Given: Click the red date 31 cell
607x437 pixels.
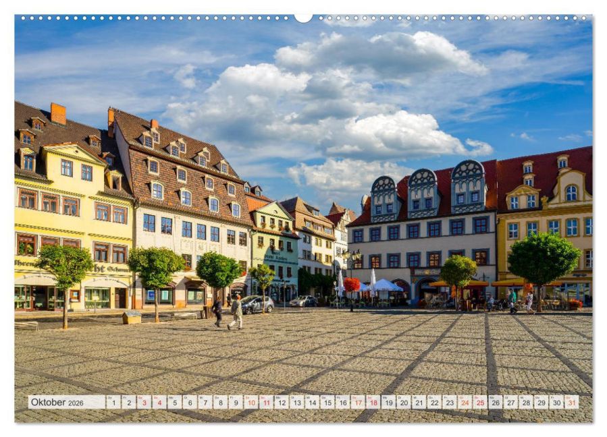Looking at the screenshot, I should tap(572, 402).
